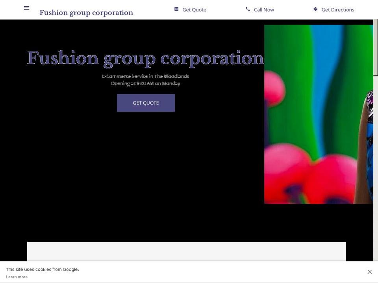This screenshot has width=378, height=283.
Task: Open the hamburger navigation menu
Action: (26, 8)
